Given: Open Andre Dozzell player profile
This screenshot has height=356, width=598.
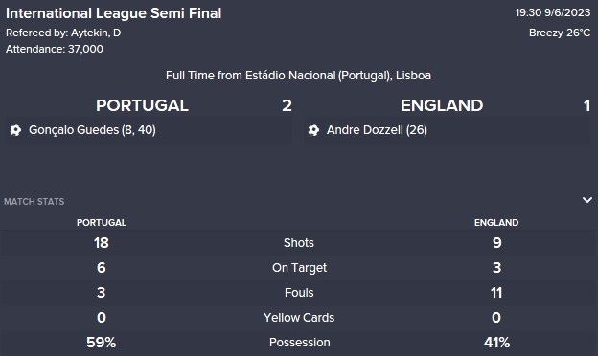Looking at the screenshot, I should [364, 130].
